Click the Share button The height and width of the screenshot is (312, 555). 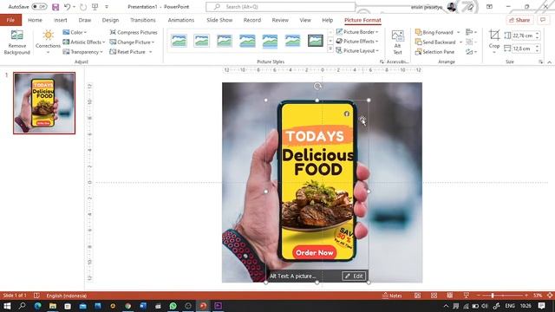pos(519,20)
